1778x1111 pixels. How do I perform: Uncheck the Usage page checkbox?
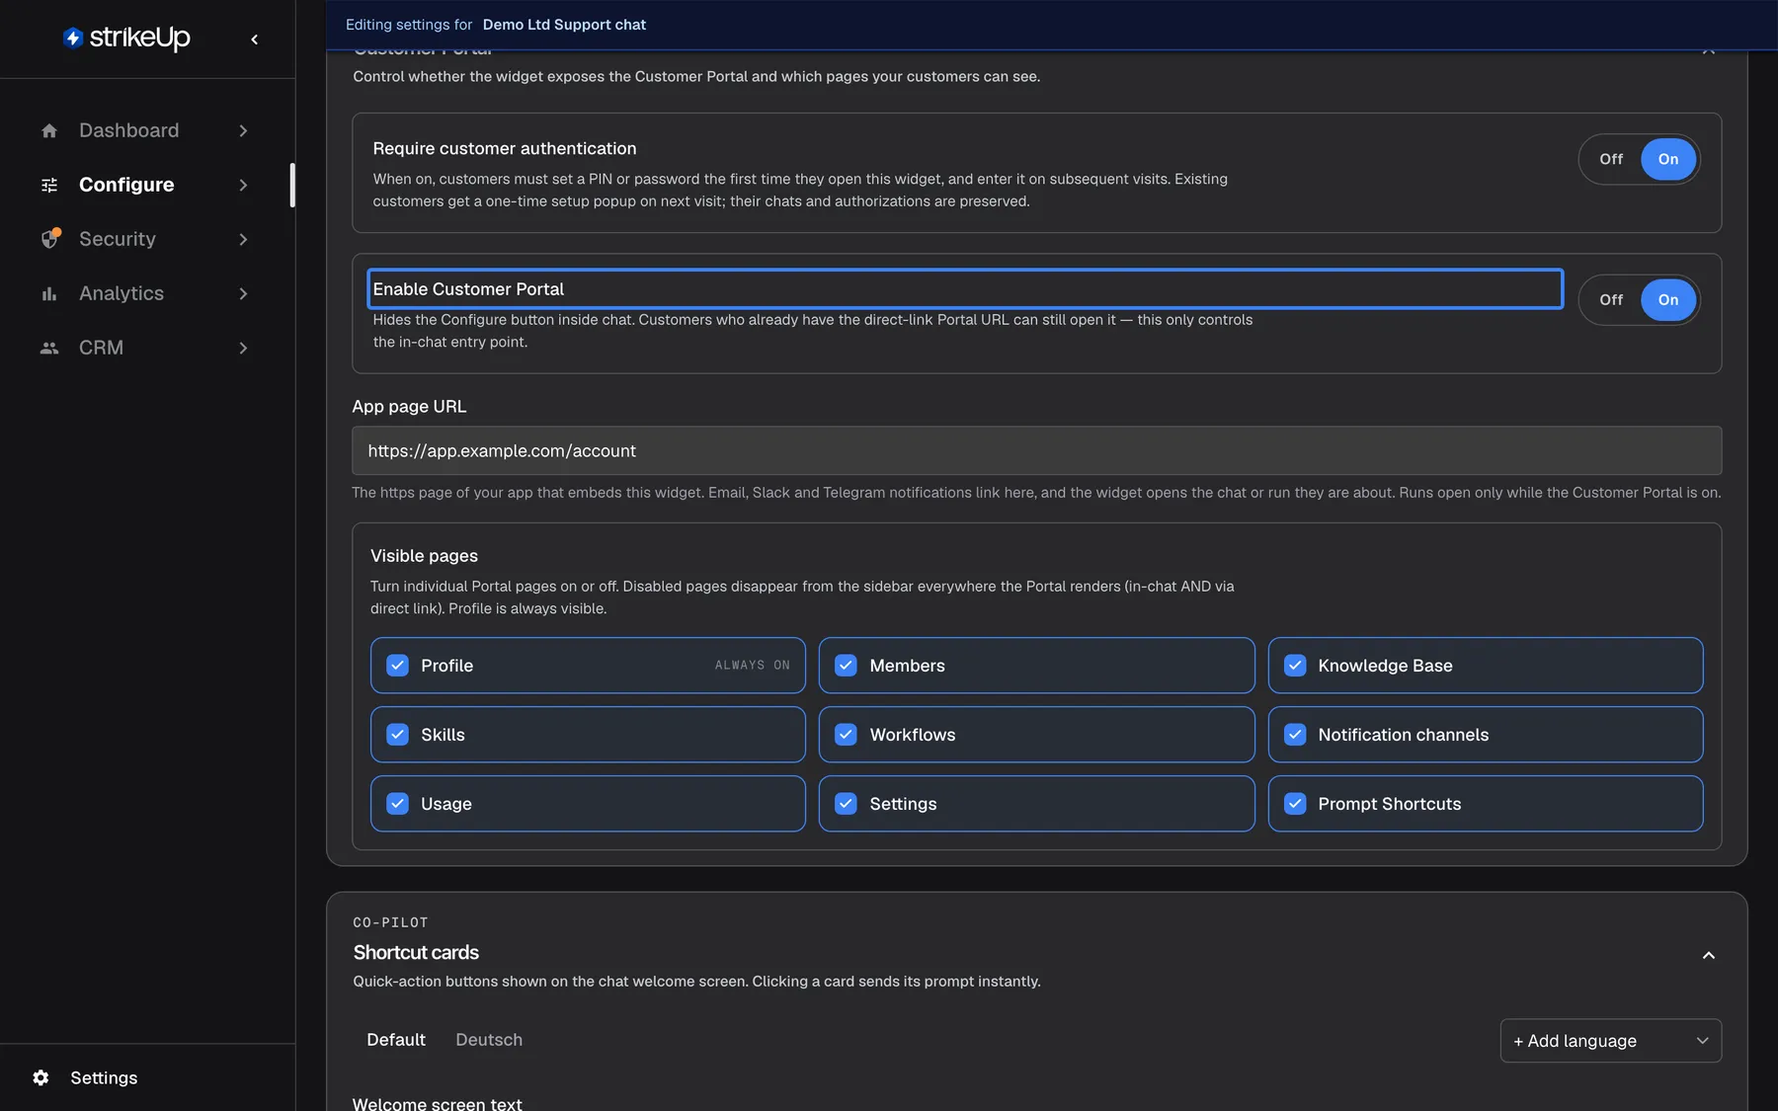(397, 804)
